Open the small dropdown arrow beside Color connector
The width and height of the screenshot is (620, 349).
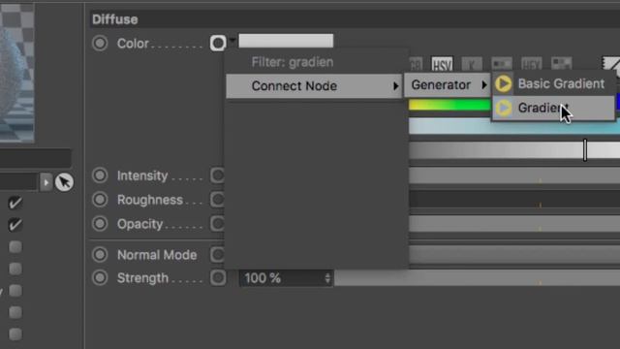click(x=232, y=40)
